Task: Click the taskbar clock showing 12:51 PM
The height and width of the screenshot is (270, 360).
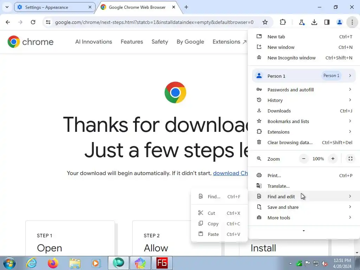Action: 342,263
